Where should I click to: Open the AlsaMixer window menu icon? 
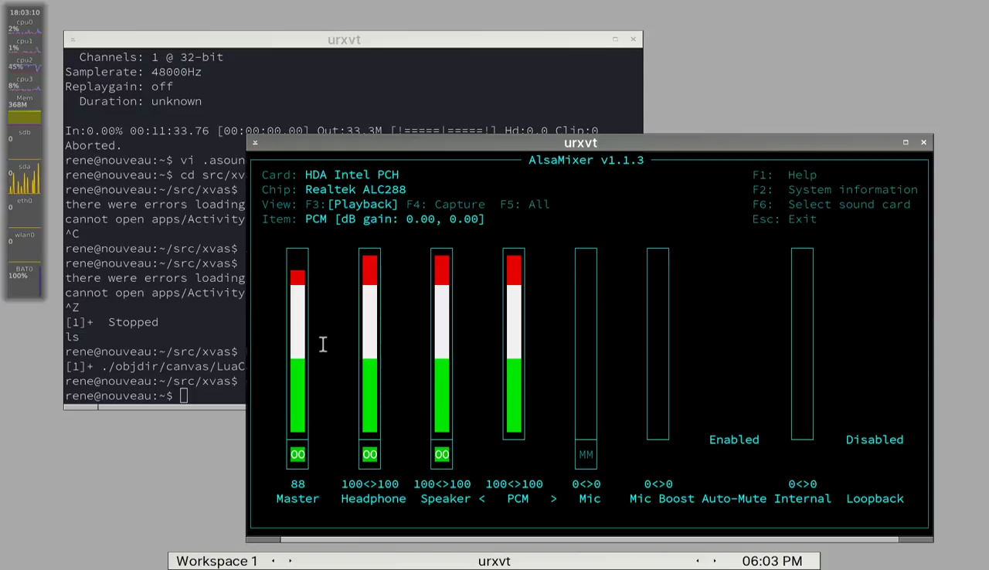coord(256,143)
